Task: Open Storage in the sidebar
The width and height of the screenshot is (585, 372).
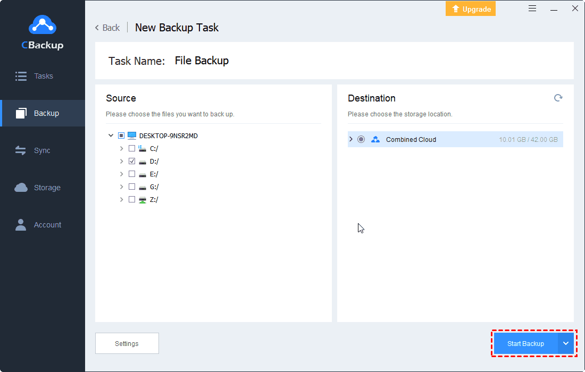Action: (x=43, y=188)
